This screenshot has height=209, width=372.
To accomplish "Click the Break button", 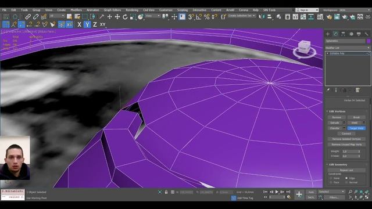I will tap(356, 117).
